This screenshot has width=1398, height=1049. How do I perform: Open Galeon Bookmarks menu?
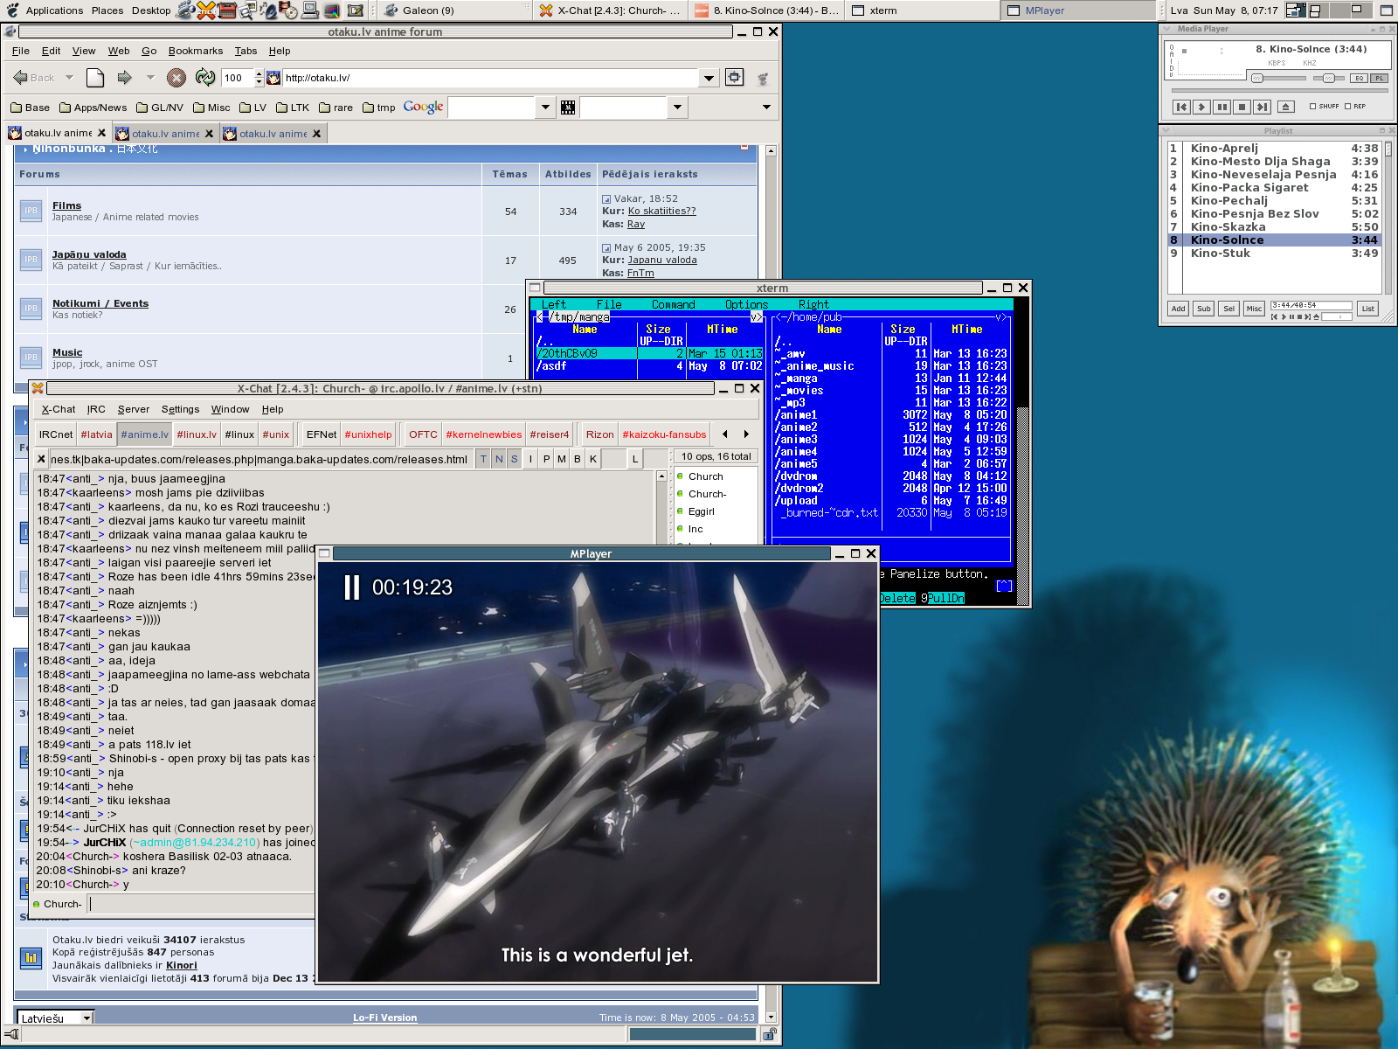196,51
